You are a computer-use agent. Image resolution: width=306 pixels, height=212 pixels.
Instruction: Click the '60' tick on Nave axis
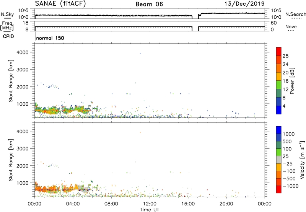pos(273,23)
